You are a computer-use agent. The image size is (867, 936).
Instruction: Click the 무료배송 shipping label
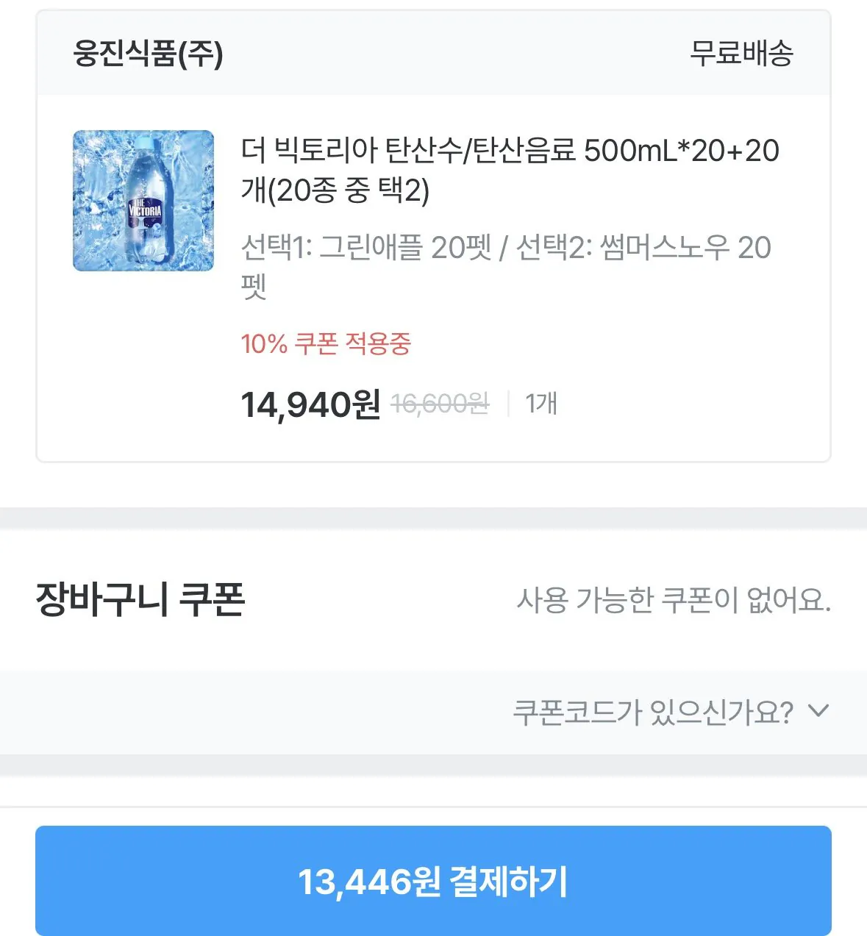(x=741, y=54)
